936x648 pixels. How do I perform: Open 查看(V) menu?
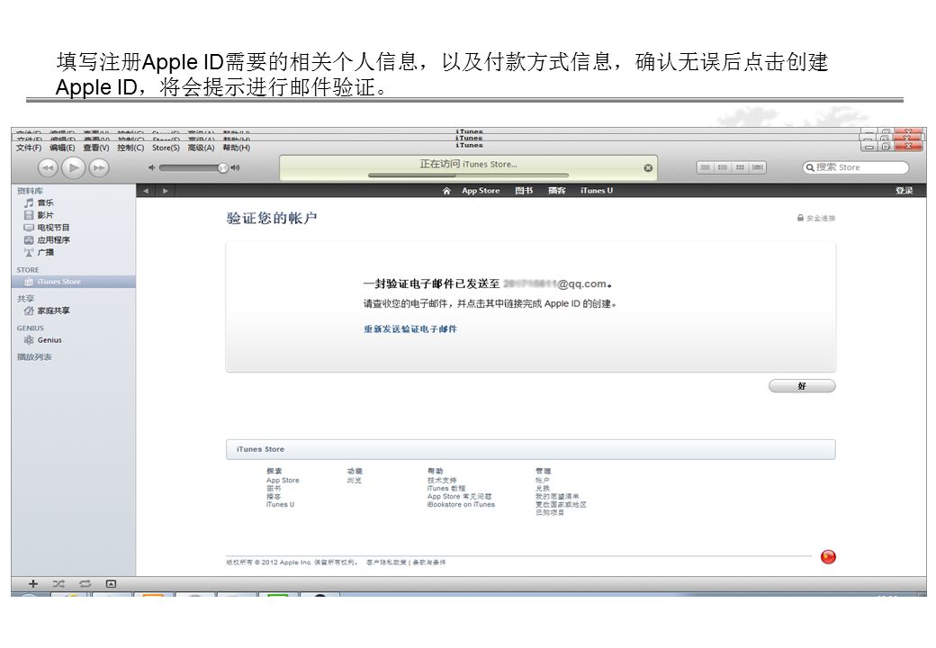pyautogui.click(x=96, y=148)
